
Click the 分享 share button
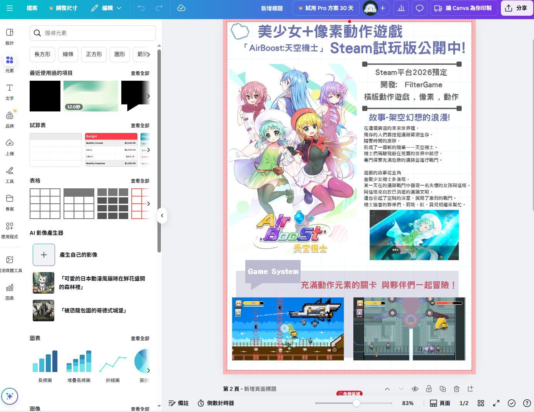(516, 8)
